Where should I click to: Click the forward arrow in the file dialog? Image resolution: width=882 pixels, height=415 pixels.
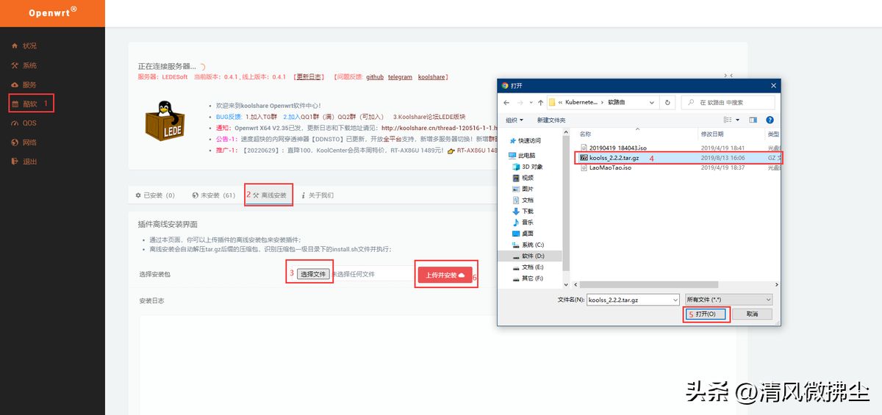point(519,102)
